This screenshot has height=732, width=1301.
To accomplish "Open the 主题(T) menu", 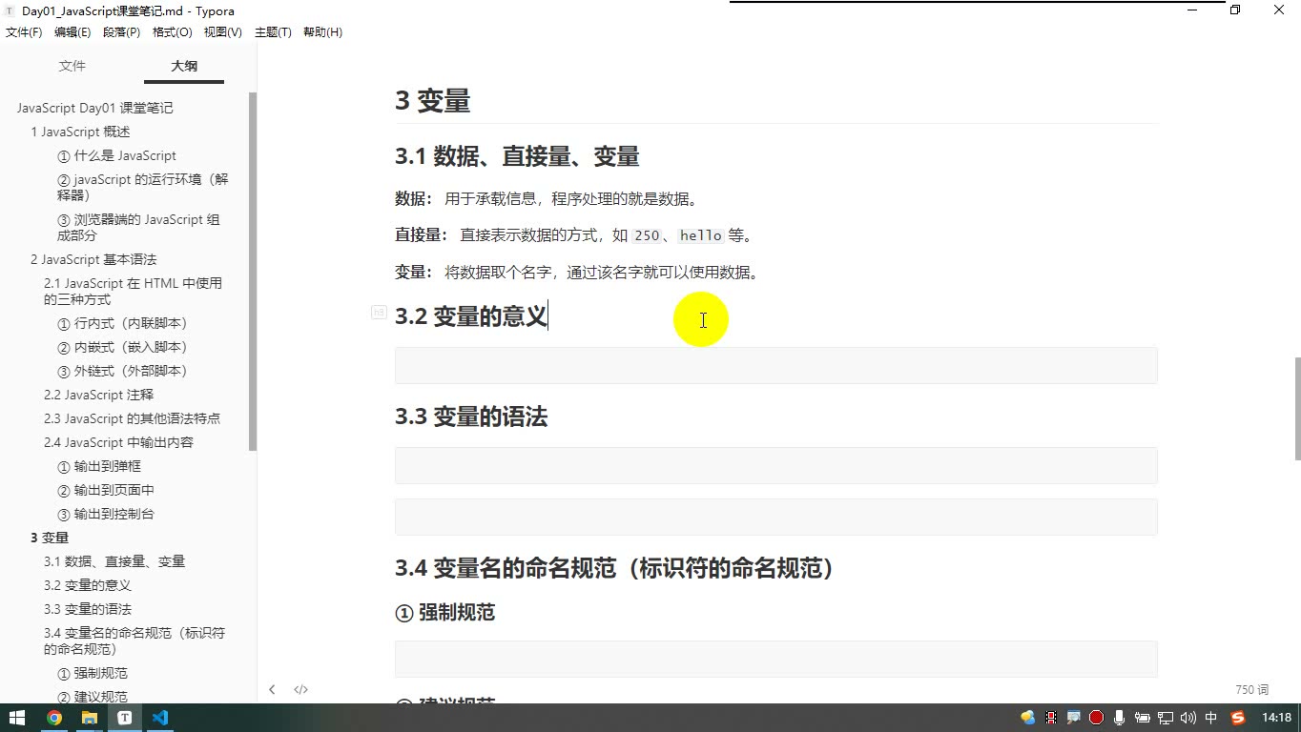I will [x=273, y=32].
